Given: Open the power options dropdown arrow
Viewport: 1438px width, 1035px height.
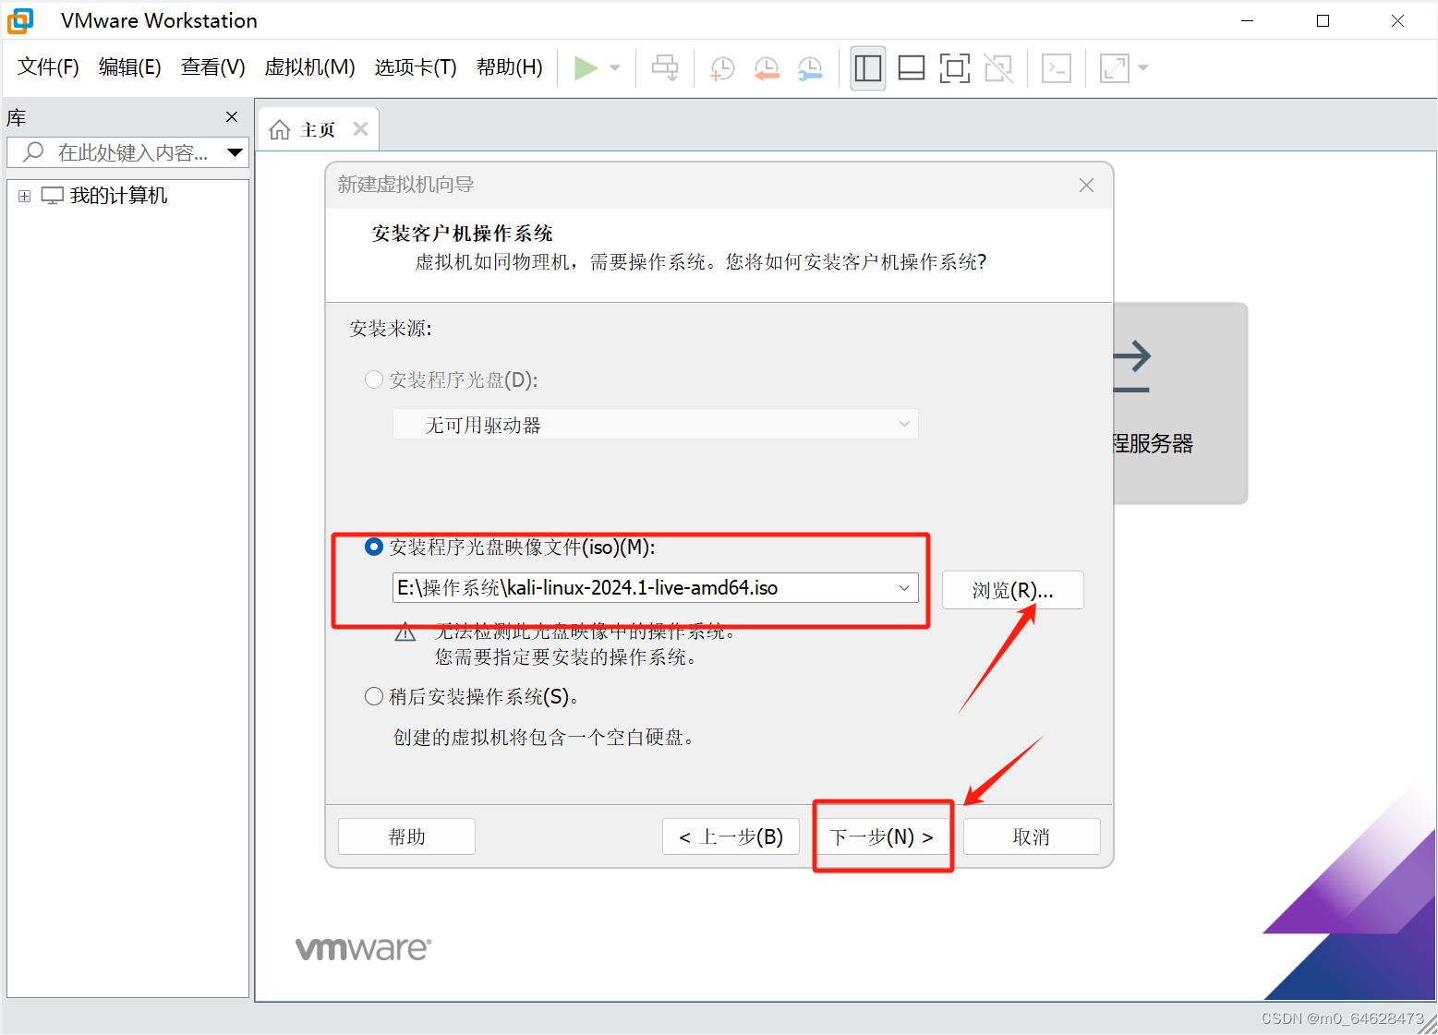Looking at the screenshot, I should tap(615, 68).
